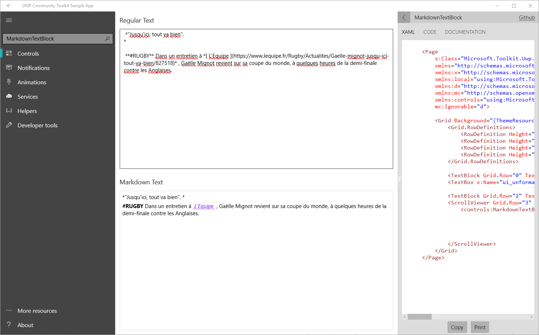Select the Controls section icon
The width and height of the screenshot is (539, 335).
(x=9, y=53)
